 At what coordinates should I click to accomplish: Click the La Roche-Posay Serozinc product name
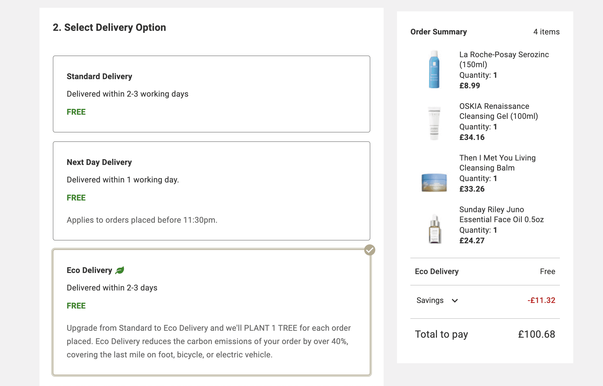(504, 59)
